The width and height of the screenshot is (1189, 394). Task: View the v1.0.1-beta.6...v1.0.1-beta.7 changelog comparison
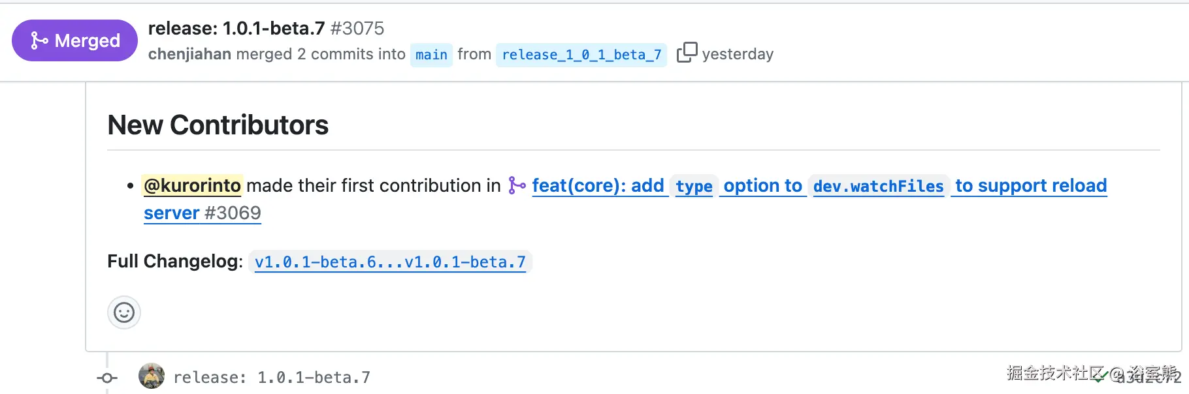[x=390, y=262]
